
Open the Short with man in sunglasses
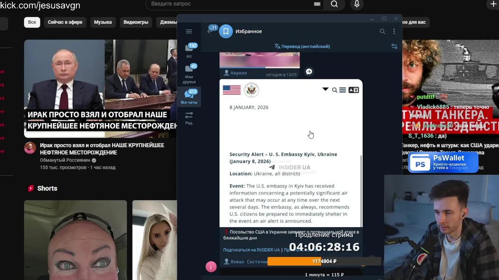[75, 240]
